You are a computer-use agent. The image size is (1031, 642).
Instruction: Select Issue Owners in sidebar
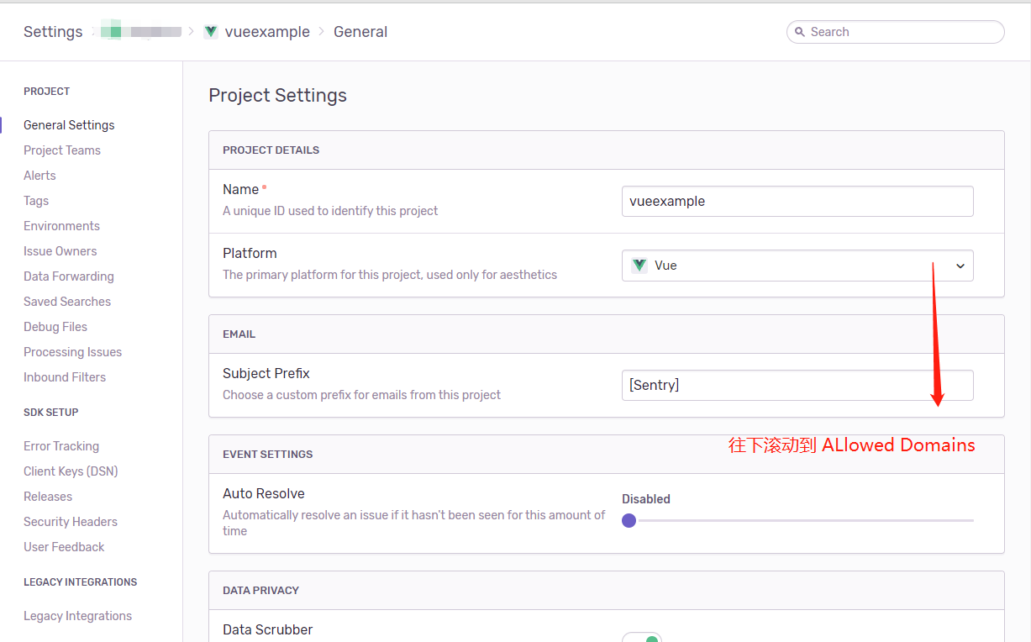click(60, 251)
